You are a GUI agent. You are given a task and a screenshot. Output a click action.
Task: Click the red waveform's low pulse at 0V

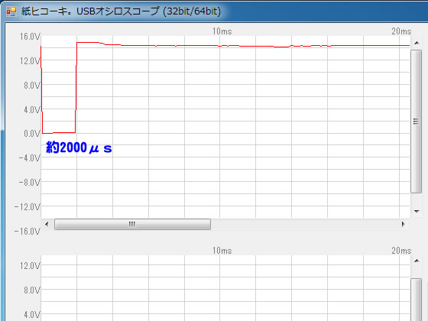(59, 133)
